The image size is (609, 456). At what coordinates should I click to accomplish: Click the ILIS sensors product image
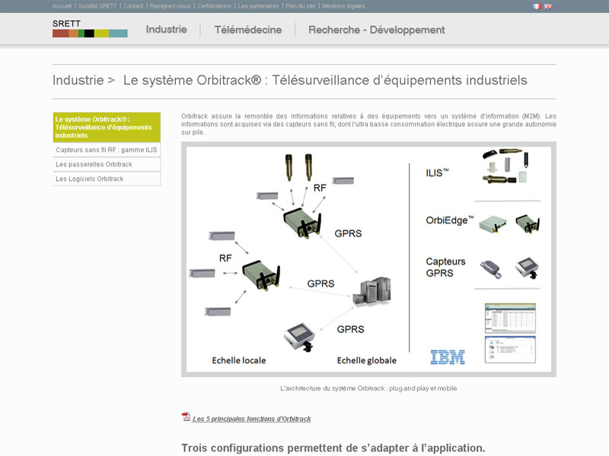505,166
